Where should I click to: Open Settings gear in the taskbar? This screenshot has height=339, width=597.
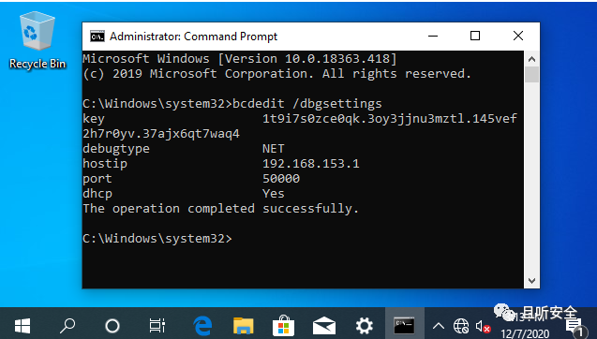365,326
